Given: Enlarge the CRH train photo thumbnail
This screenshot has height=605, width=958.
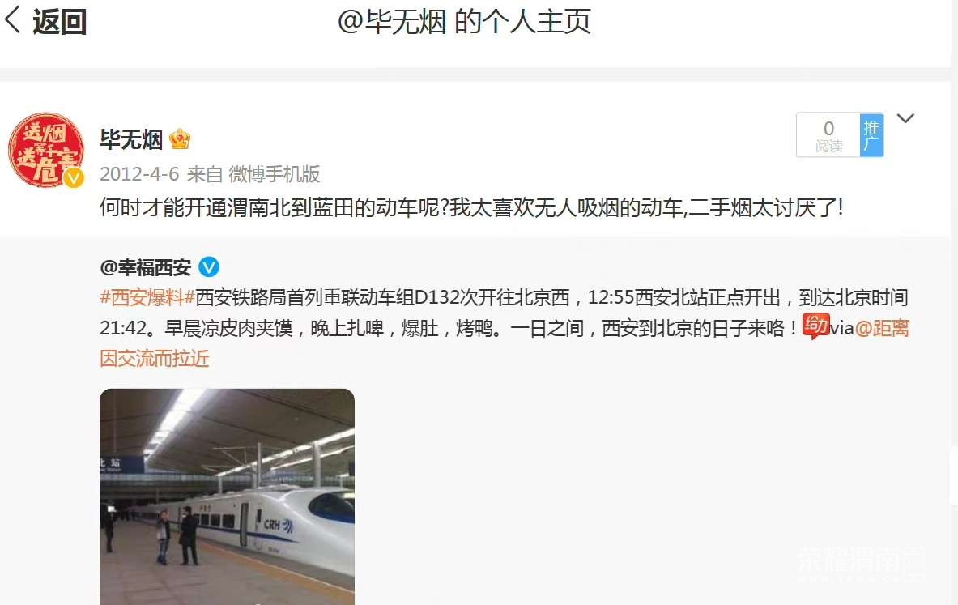Looking at the screenshot, I should click(x=228, y=496).
